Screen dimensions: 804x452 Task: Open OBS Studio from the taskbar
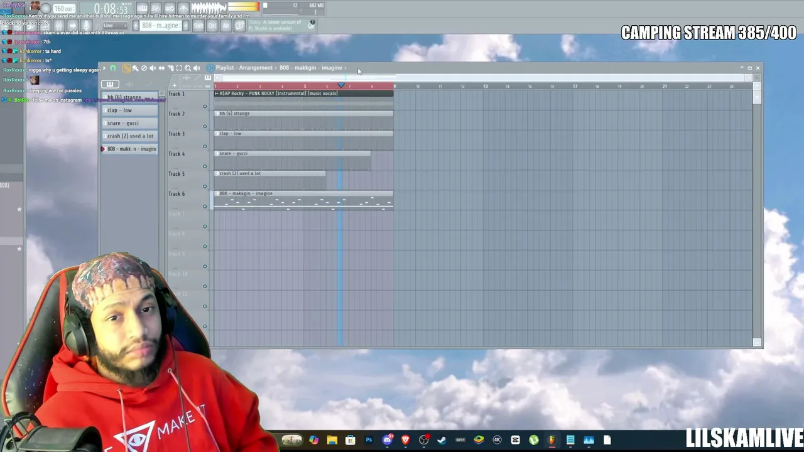424,440
